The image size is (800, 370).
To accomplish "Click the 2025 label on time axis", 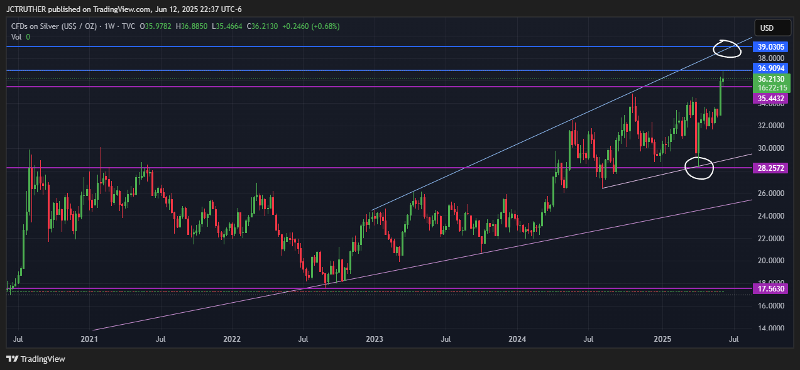I will point(664,340).
